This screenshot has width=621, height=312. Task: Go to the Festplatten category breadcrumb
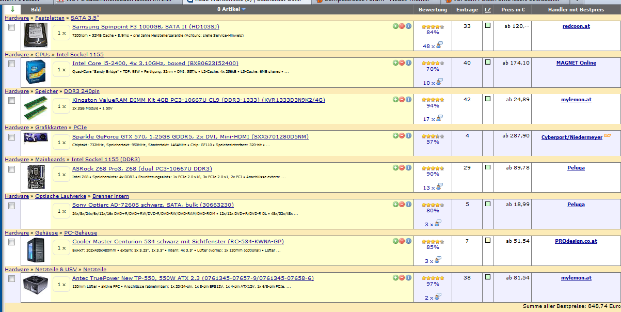[x=51, y=18]
